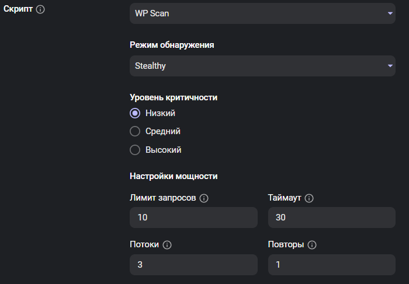Viewport: 409px width, 284px height.
Task: Select the Средний criticality radio button
Action: [135, 131]
